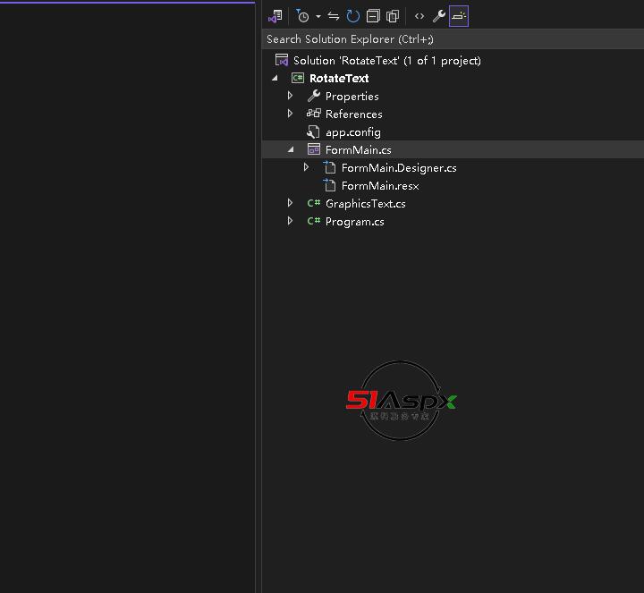Open the Pending Changes Filter dropdown arrow
The image size is (644, 593).
pyautogui.click(x=318, y=16)
